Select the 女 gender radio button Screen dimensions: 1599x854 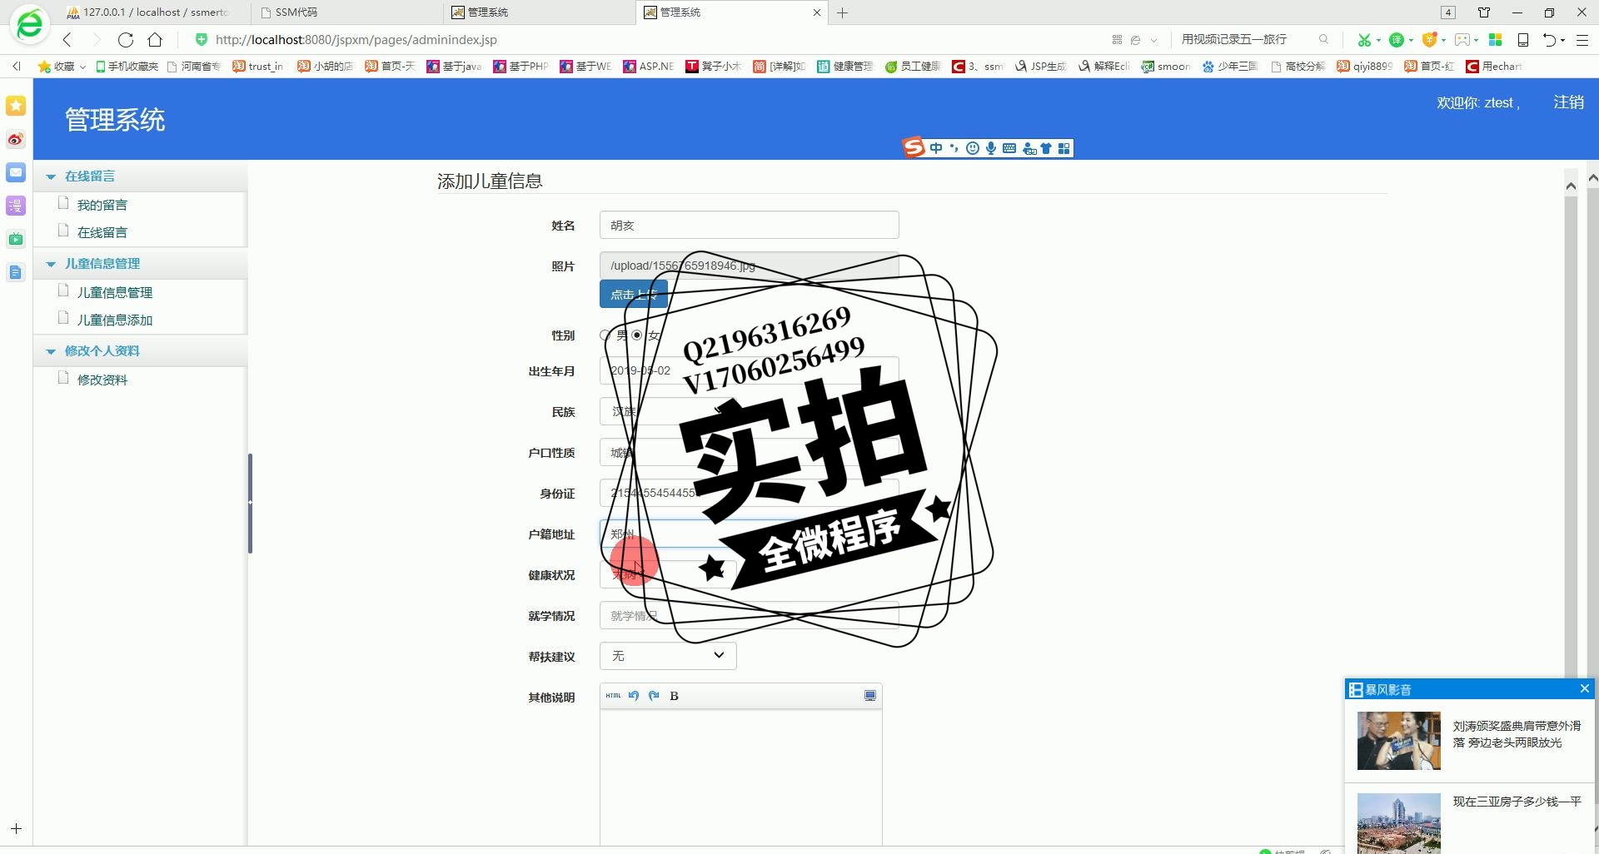(637, 335)
